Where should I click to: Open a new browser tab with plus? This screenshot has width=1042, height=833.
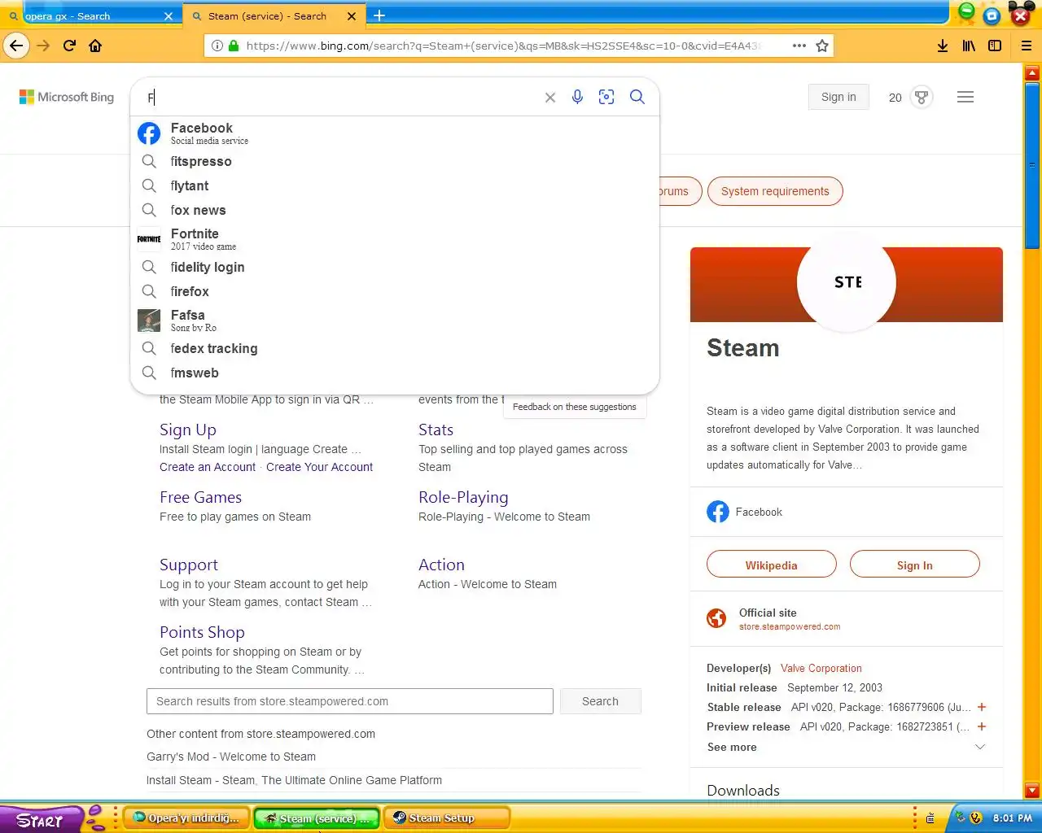tap(379, 15)
